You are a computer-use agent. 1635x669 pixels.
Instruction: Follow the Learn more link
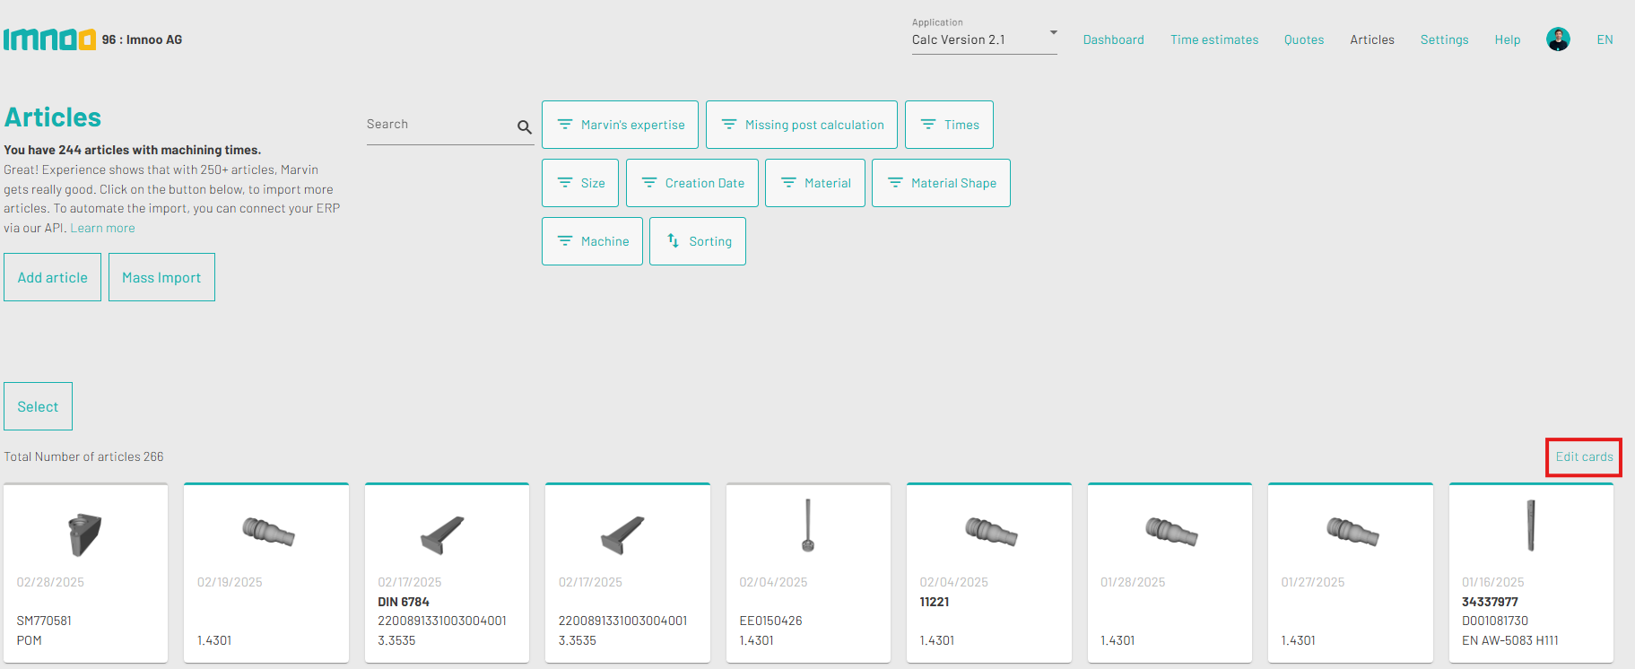[102, 228]
